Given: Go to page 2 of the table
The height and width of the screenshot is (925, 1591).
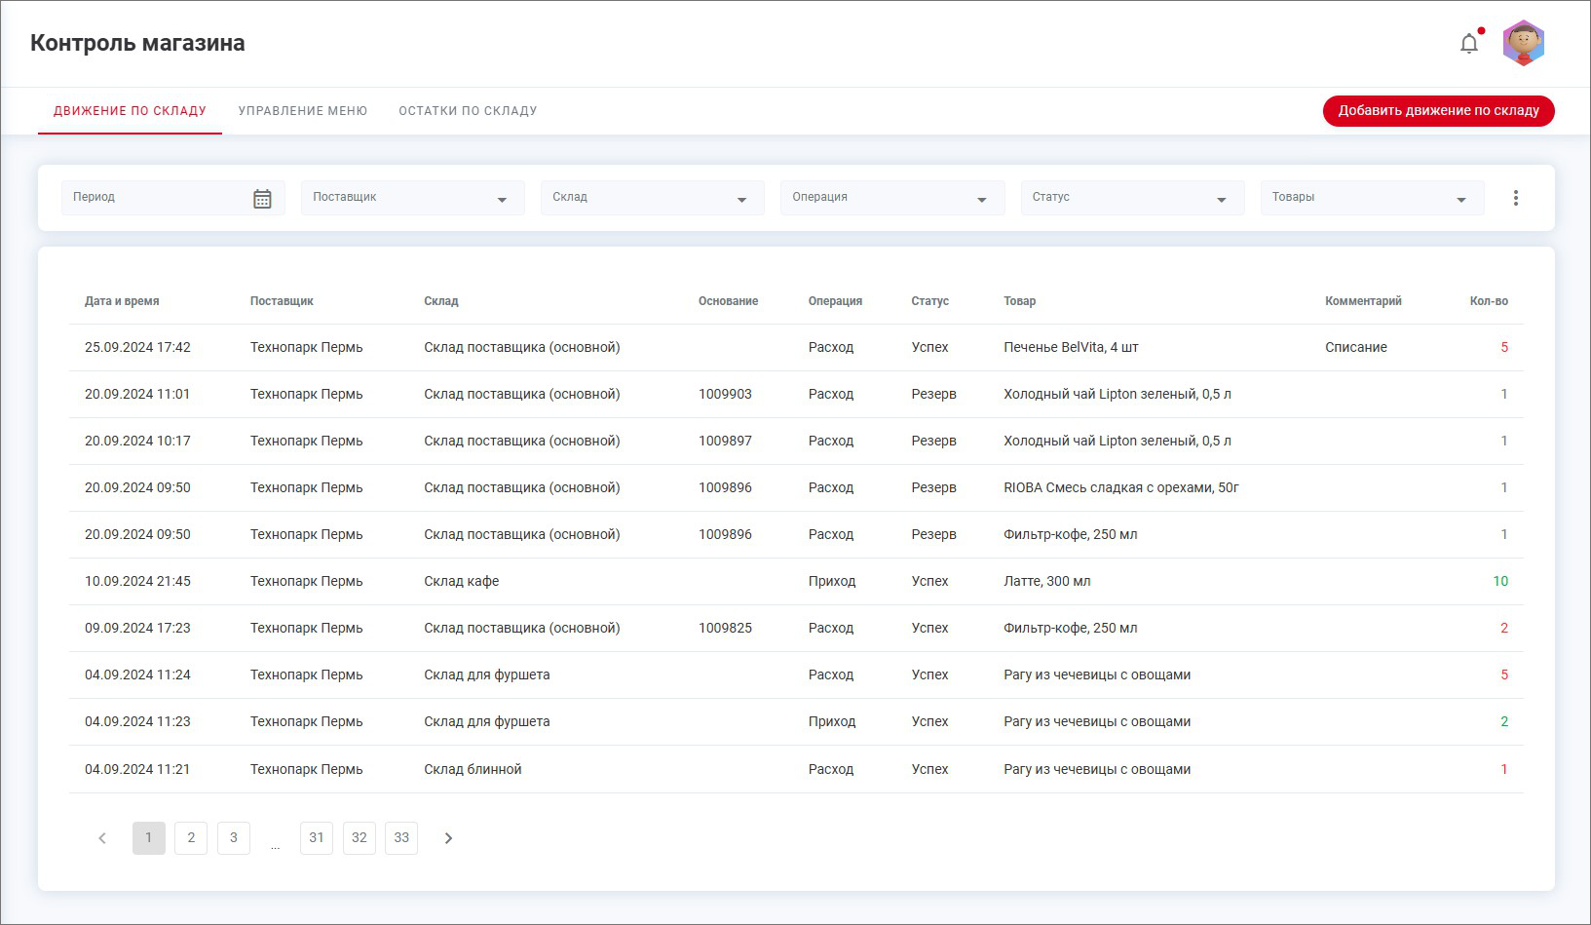Looking at the screenshot, I should [x=191, y=838].
